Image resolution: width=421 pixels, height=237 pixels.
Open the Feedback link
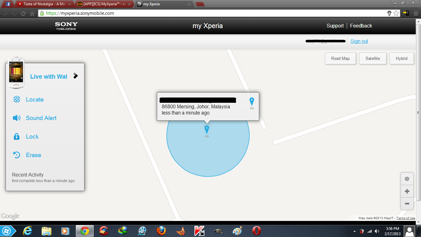(361, 26)
